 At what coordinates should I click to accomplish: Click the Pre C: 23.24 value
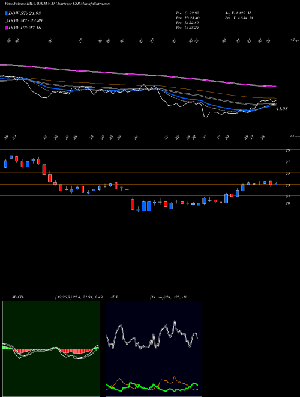click(x=187, y=28)
